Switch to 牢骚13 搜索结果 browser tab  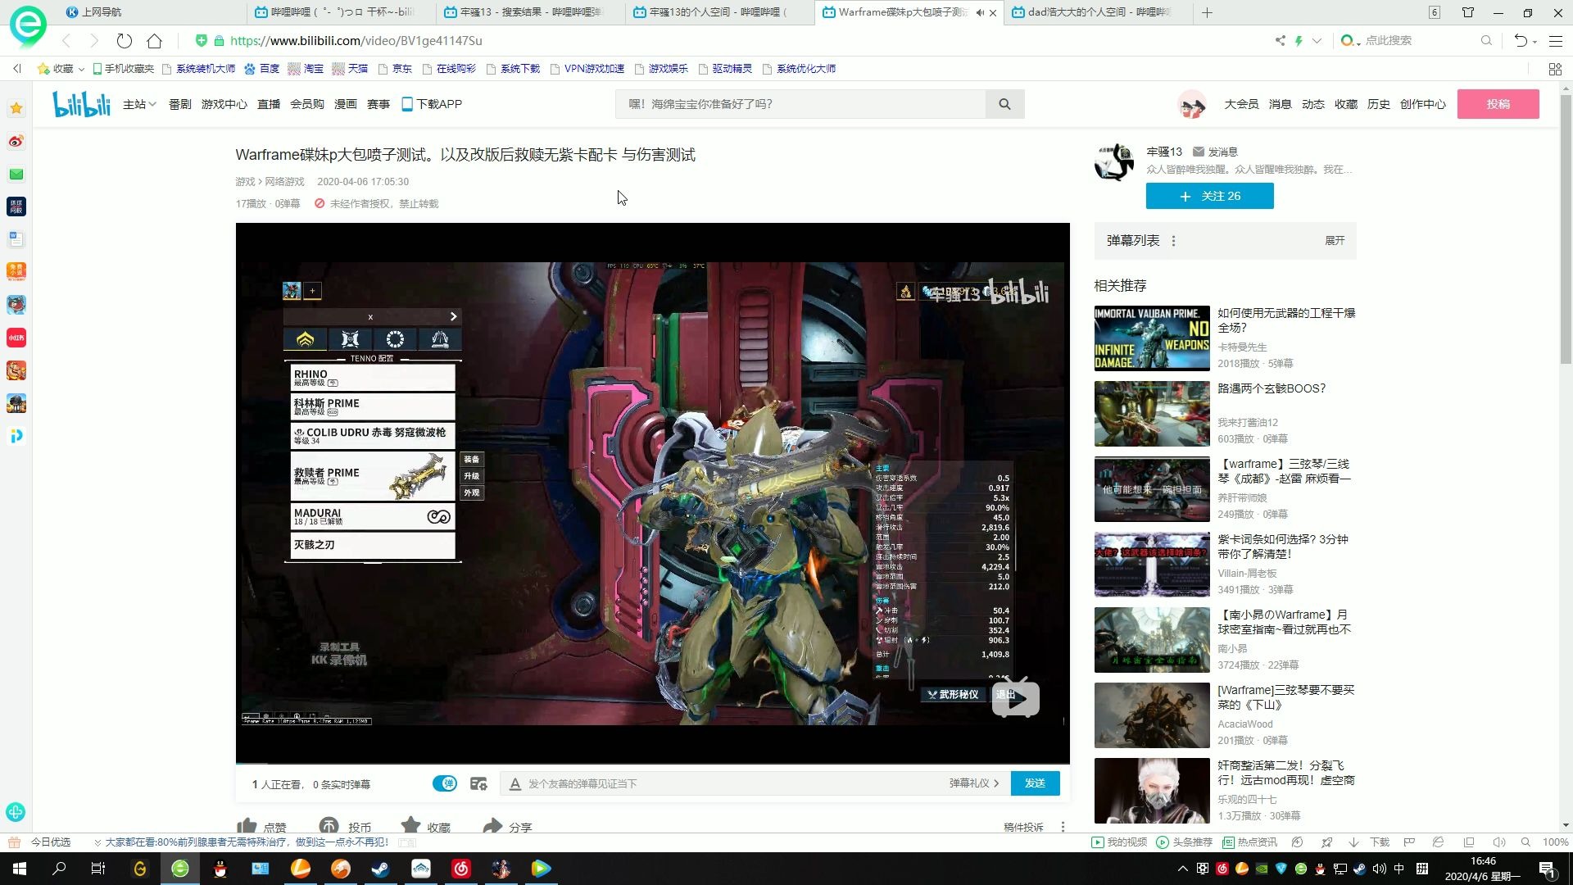pyautogui.click(x=530, y=12)
